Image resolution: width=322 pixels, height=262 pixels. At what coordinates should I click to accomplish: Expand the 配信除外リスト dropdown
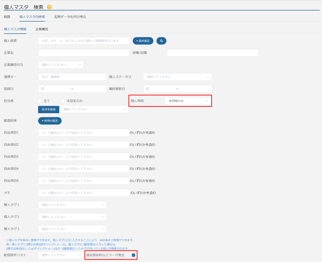coord(61,255)
